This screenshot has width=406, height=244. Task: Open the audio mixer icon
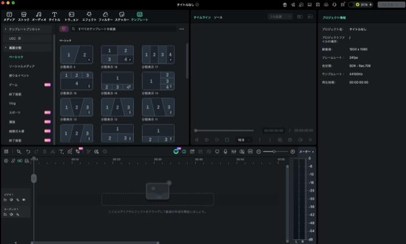pos(234,151)
